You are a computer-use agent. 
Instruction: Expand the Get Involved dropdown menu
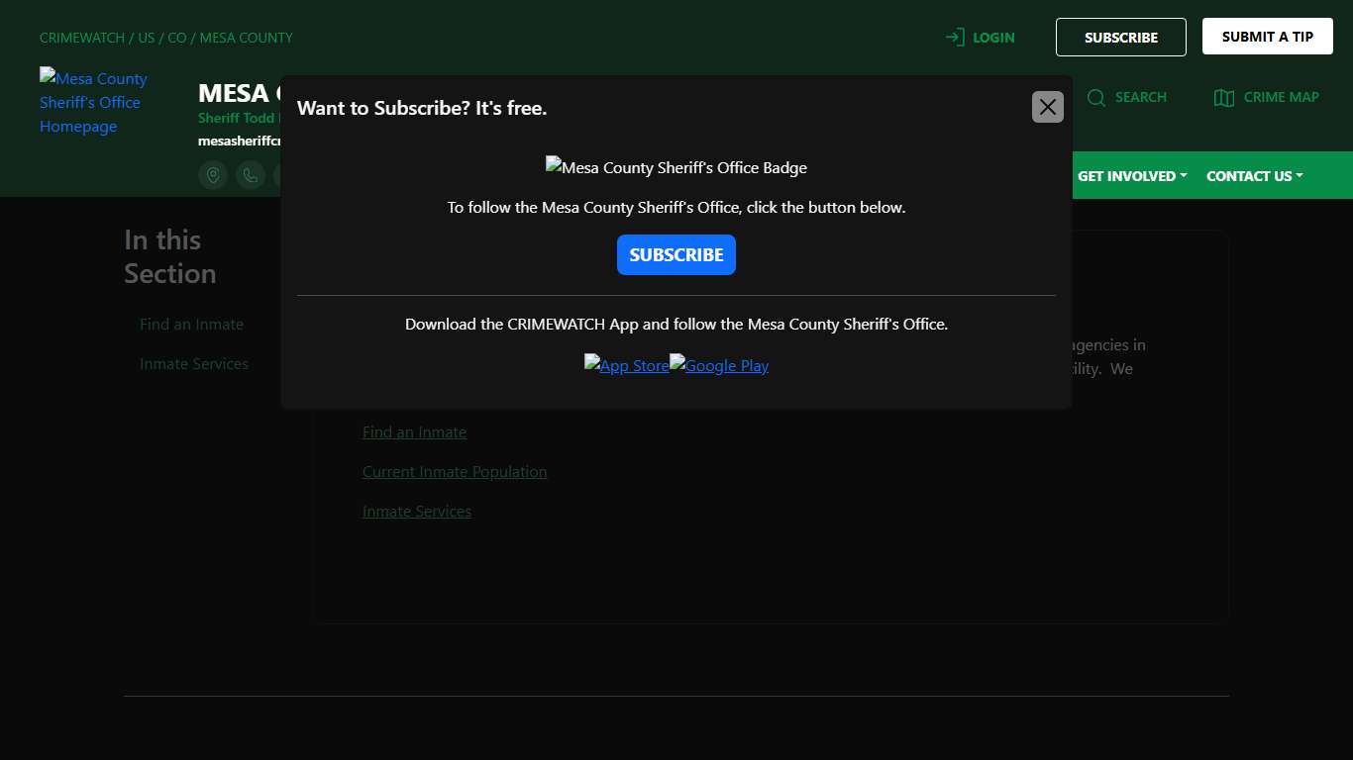click(1132, 176)
